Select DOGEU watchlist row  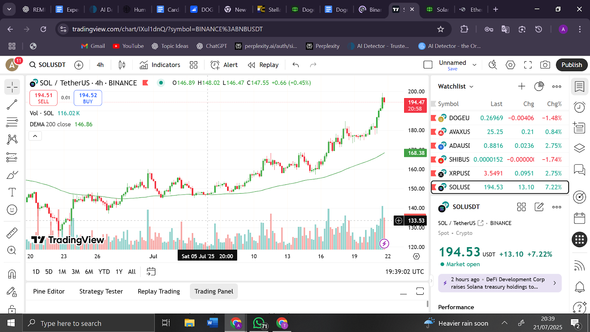(500, 118)
